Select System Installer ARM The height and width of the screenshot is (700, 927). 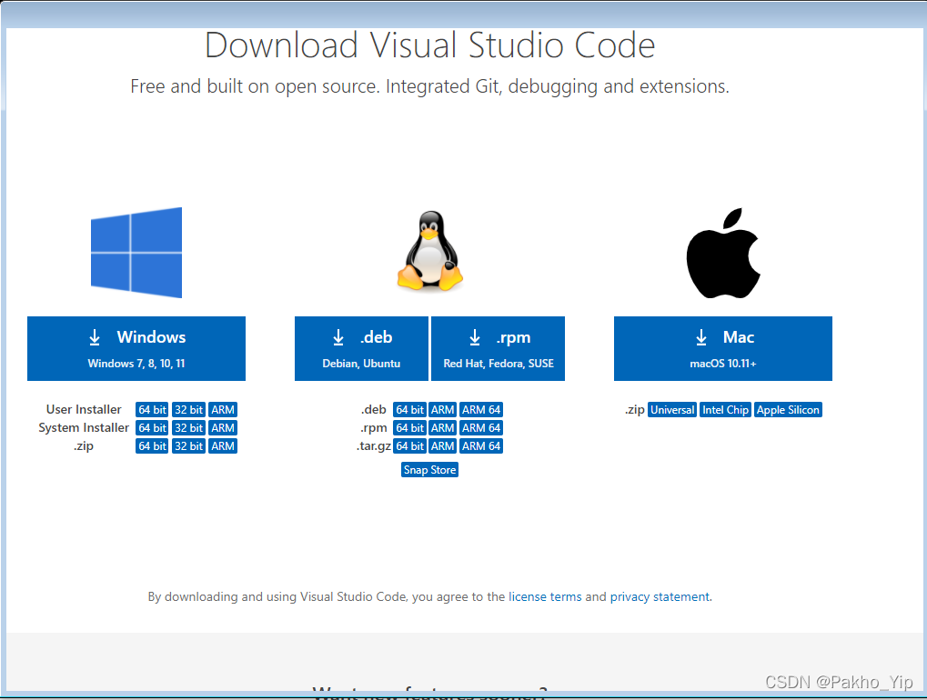click(223, 427)
